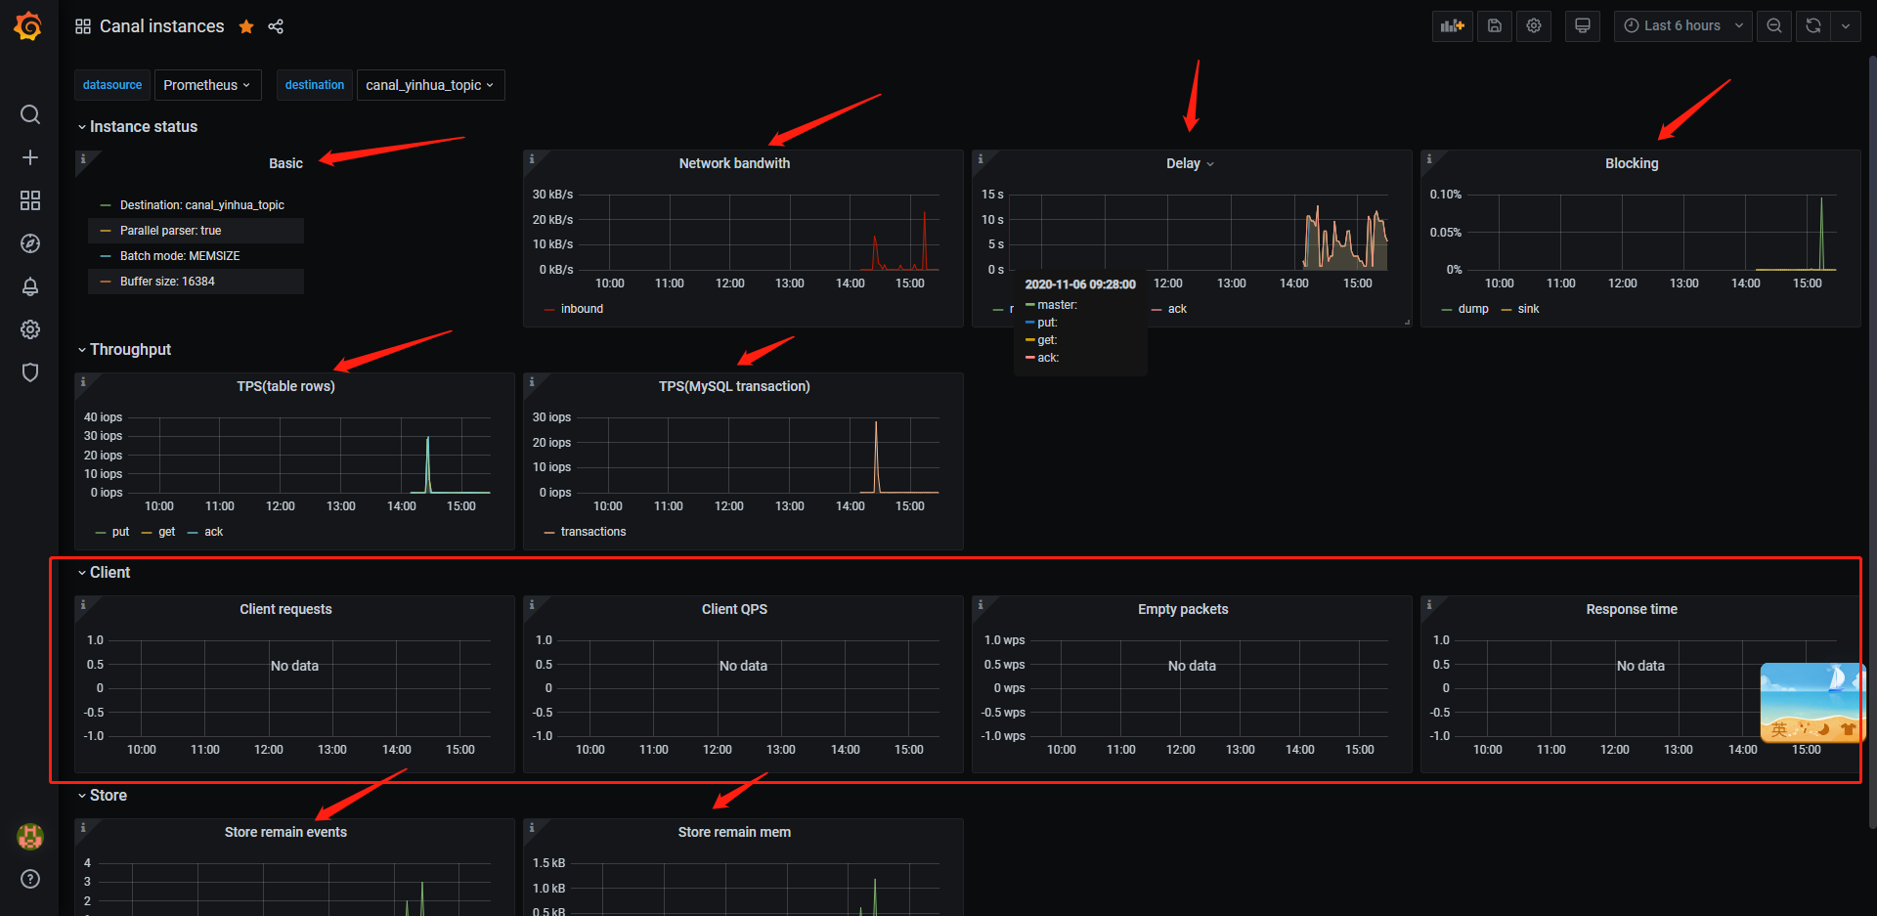This screenshot has width=1877, height=916.
Task: Toggle the transactions legend series
Action: tap(592, 532)
